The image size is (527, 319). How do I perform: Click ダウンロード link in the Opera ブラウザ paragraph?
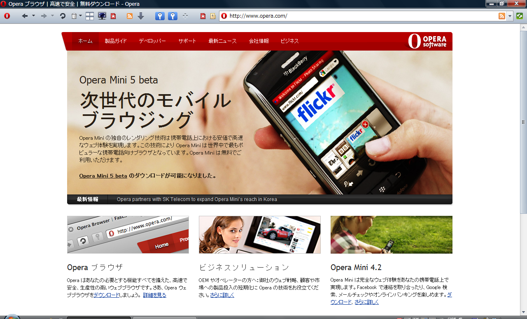[107, 295]
